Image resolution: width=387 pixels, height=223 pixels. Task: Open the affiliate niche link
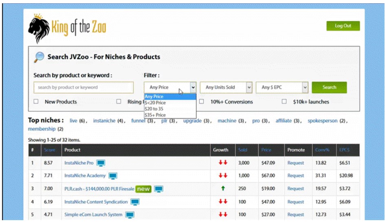coord(284,120)
